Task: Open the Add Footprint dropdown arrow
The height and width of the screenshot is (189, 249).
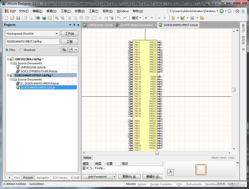Action: pos(114,177)
